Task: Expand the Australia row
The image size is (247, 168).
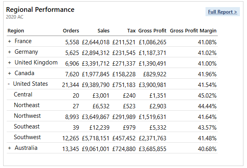Action: click(x=9, y=148)
